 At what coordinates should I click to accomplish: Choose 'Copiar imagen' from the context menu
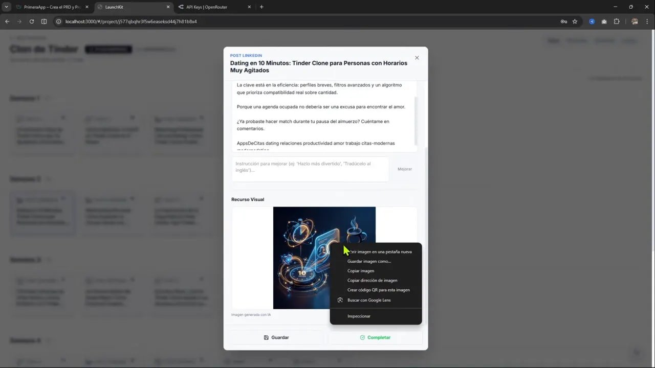click(x=361, y=271)
